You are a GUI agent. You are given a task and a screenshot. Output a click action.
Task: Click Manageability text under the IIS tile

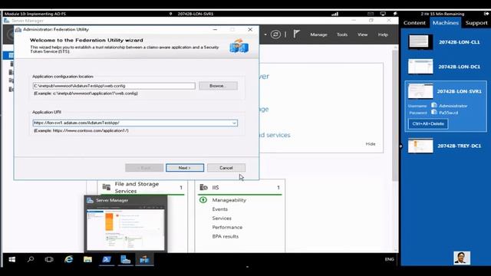pos(229,200)
